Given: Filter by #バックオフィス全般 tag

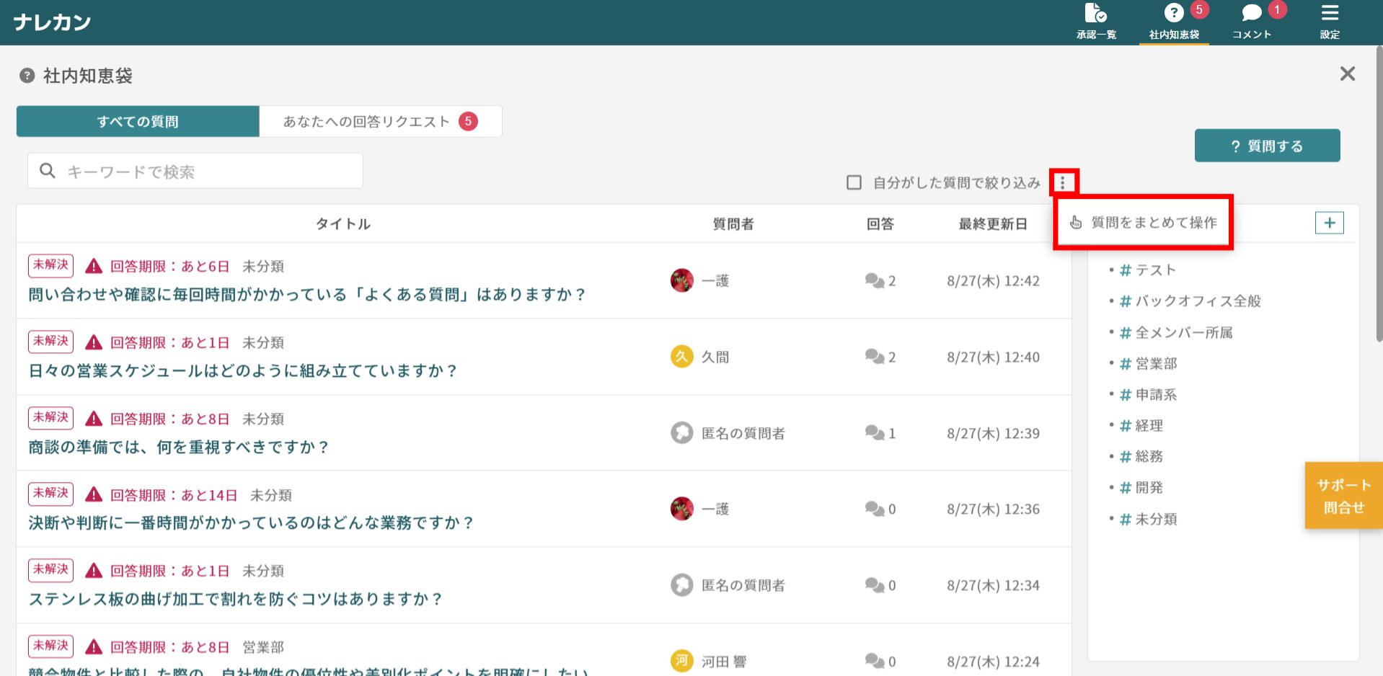Looking at the screenshot, I should (x=1190, y=301).
